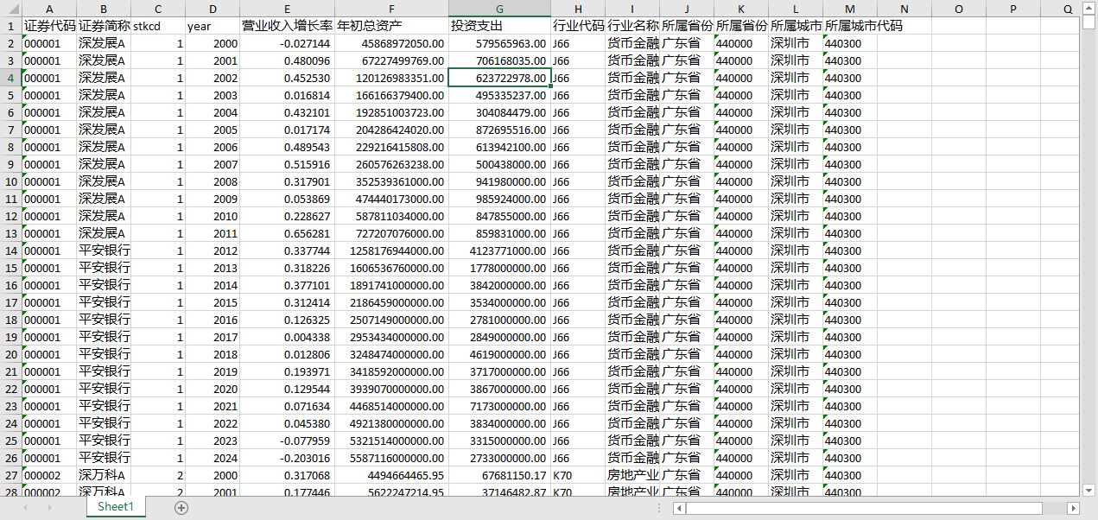Select year cell 2005
This screenshot has width=1098, height=520.
pos(213,130)
